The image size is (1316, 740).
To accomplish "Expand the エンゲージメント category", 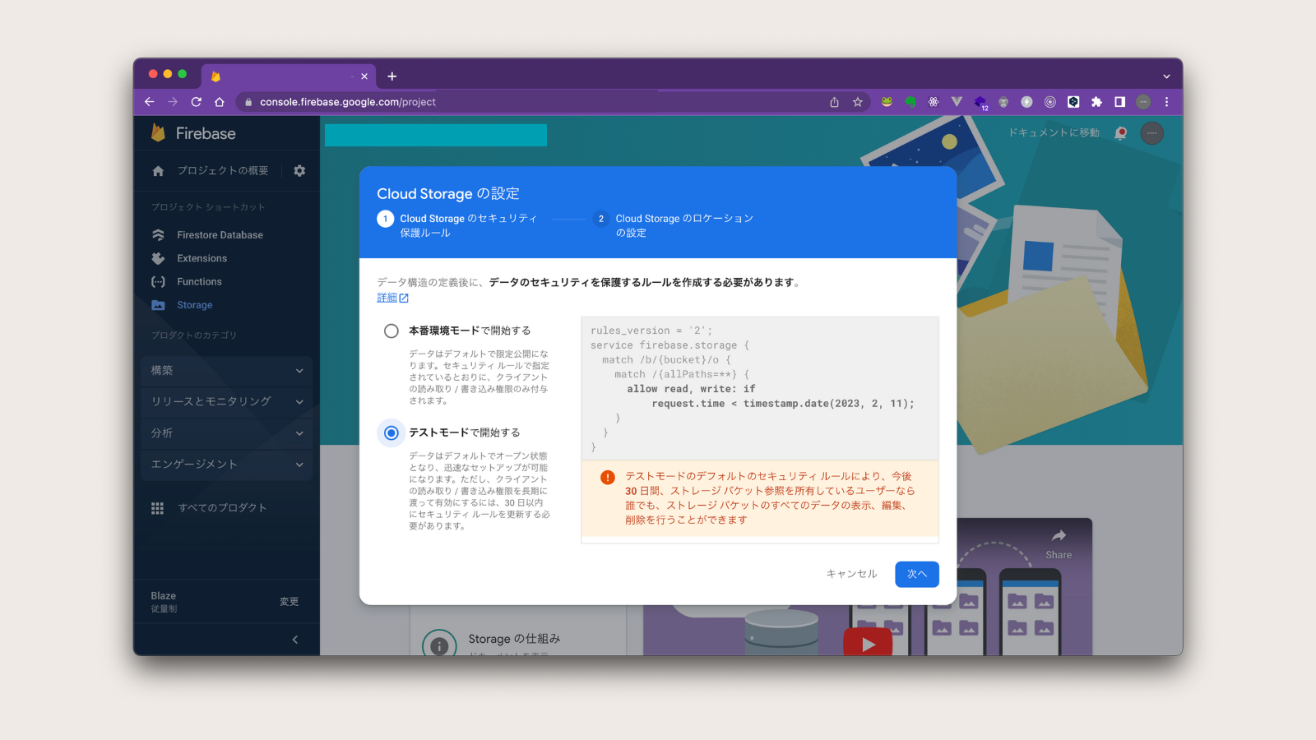I will pyautogui.click(x=227, y=465).
